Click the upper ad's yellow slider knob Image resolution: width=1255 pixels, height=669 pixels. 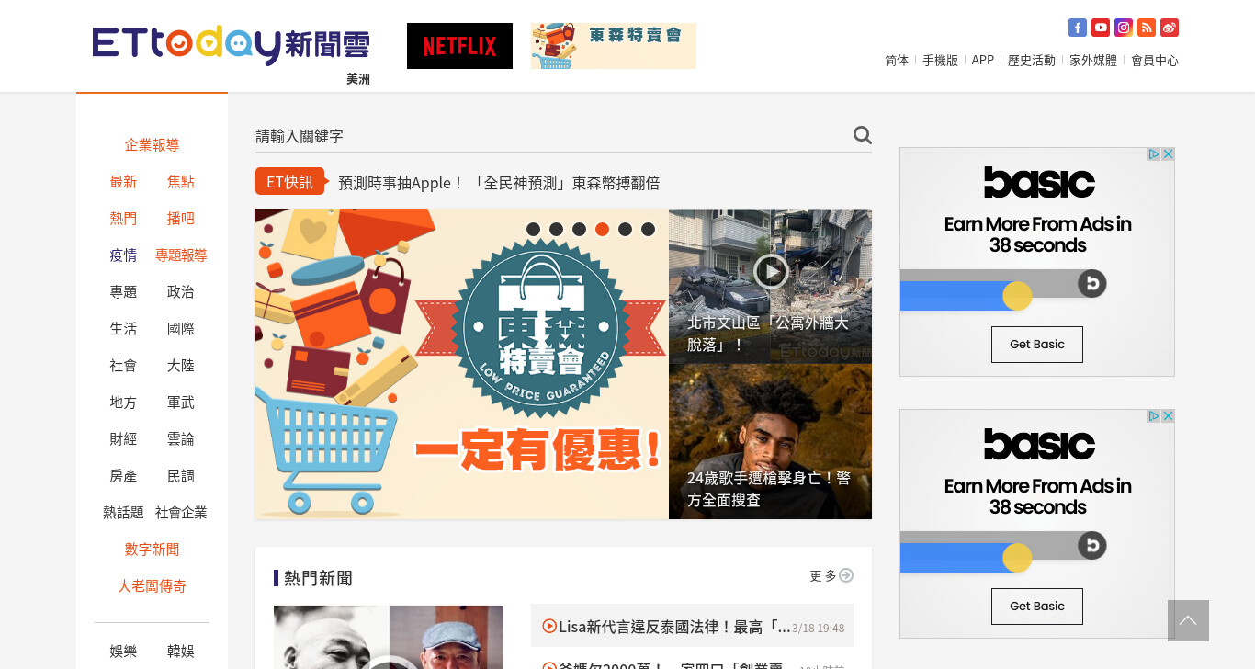[x=1017, y=296]
